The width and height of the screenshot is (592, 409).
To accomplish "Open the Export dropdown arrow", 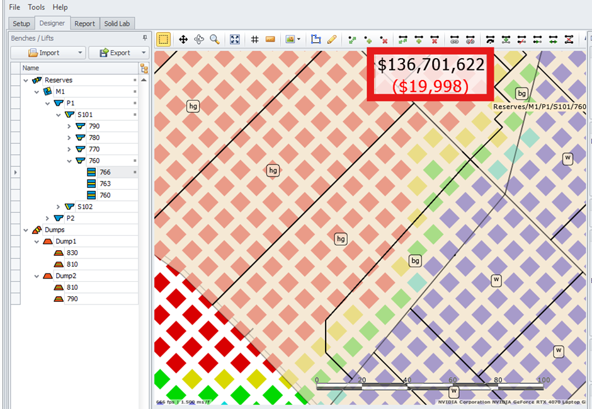I will [x=143, y=53].
